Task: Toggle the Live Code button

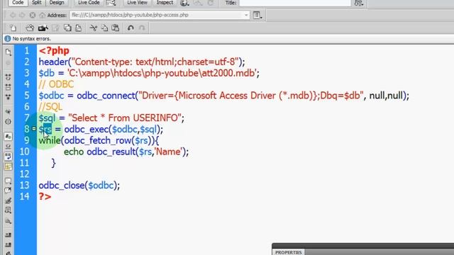Action: [89, 3]
